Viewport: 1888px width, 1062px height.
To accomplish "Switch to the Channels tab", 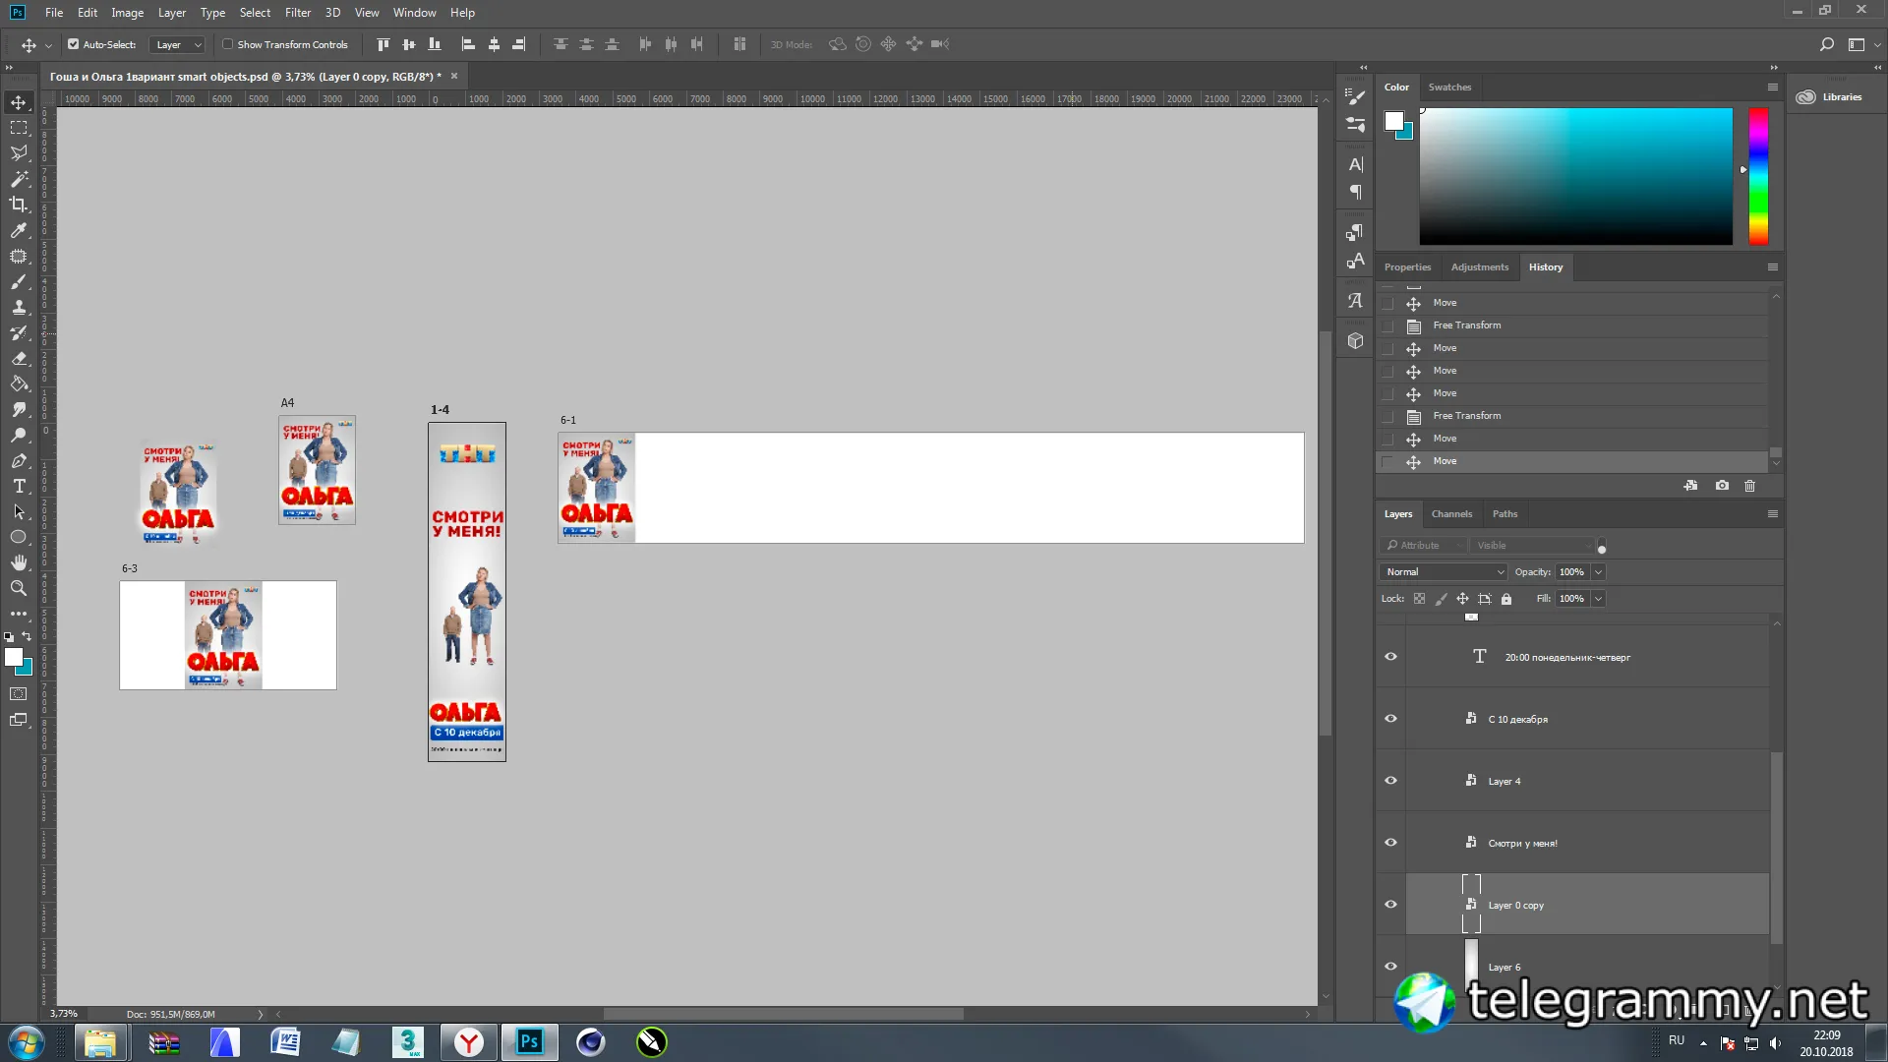I will tap(1451, 514).
